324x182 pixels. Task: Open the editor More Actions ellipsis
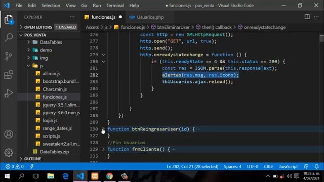tap(316, 17)
